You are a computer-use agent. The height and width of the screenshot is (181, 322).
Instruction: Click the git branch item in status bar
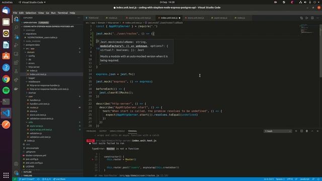point(27,179)
